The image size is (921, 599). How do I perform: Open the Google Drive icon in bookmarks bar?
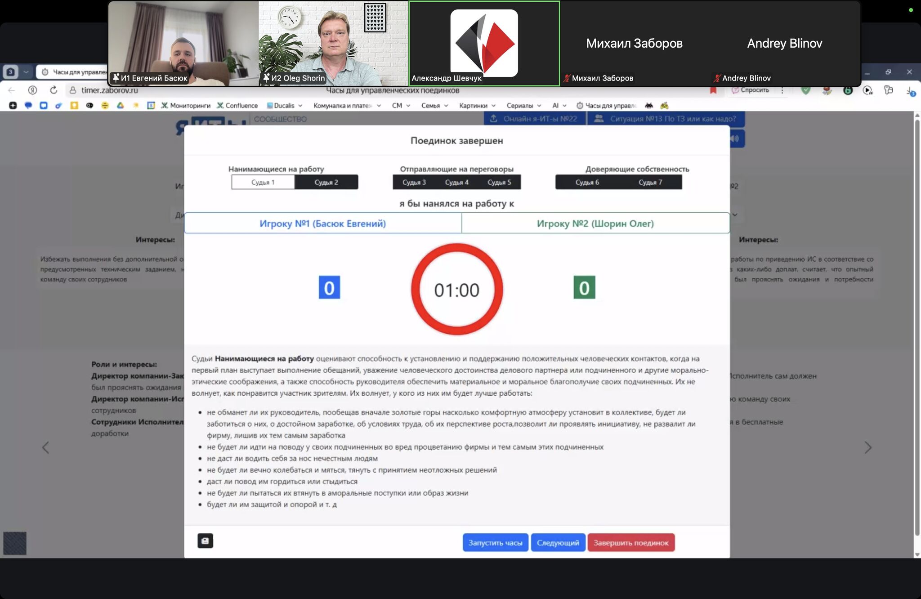point(121,105)
